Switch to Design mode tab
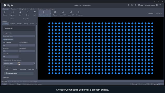The height and width of the screenshot is (93, 165). 4,84
